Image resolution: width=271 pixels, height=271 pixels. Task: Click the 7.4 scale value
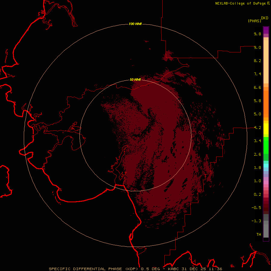tap(257, 74)
